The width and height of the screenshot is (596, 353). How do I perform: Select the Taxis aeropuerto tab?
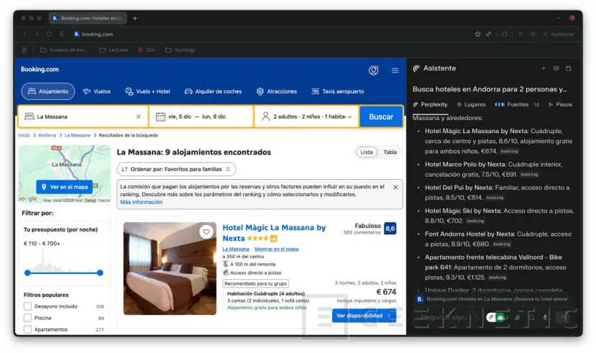[x=337, y=91]
